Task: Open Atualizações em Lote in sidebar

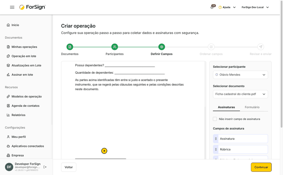Action: point(26,65)
